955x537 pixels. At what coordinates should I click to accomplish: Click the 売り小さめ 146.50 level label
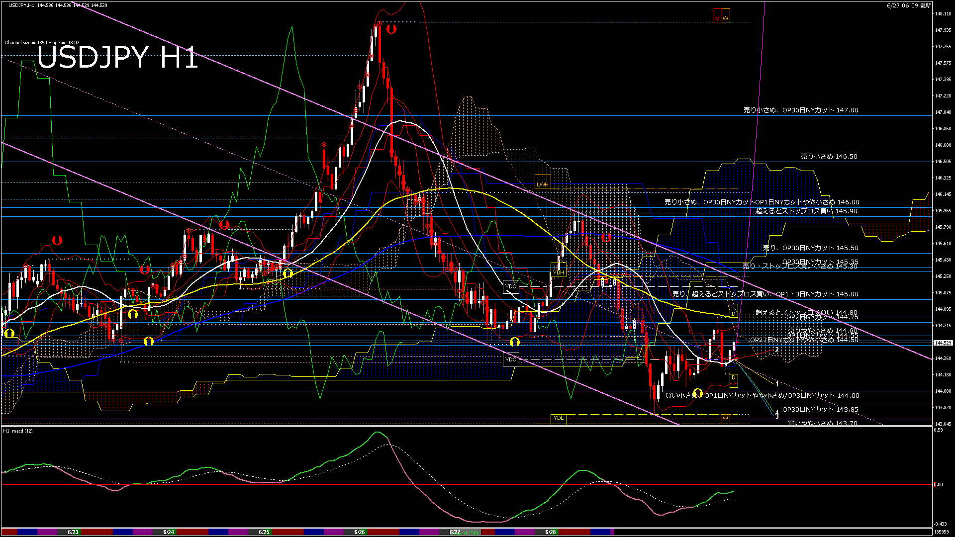click(829, 156)
